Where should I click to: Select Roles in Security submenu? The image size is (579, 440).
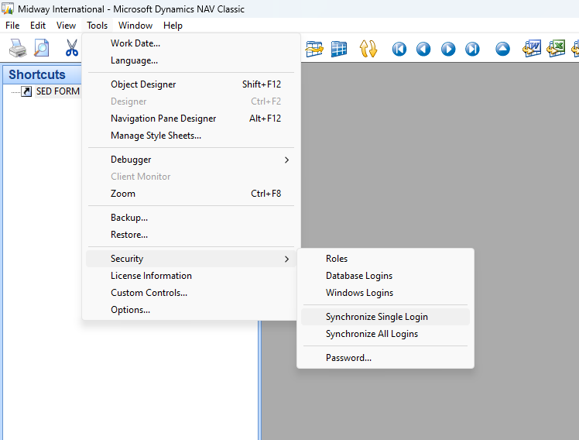coord(385,259)
